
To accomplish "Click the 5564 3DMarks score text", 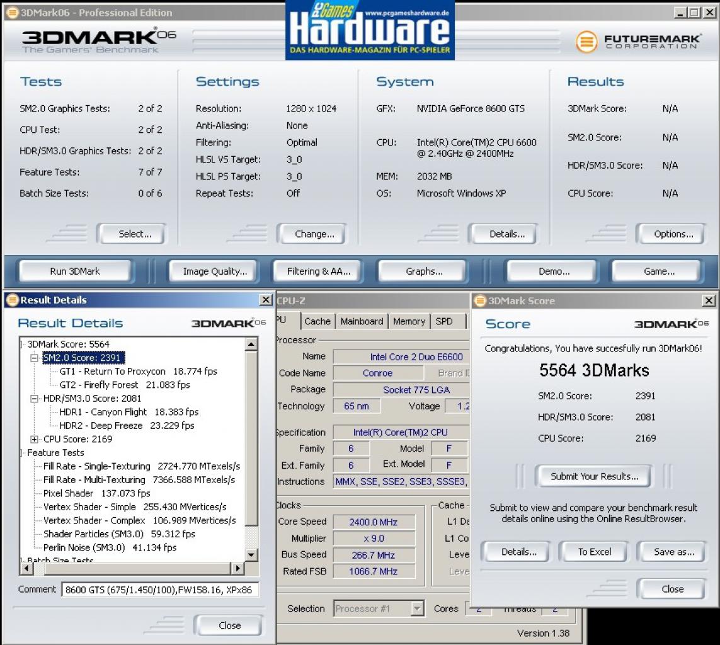I will pos(594,370).
